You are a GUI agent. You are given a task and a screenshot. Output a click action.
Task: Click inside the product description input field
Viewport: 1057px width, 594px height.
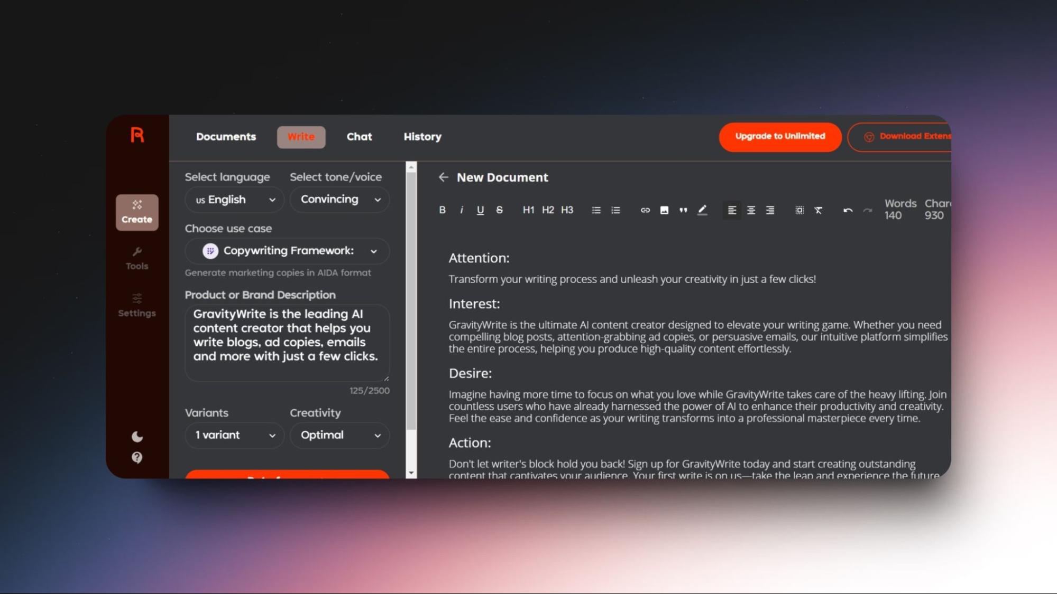click(x=287, y=342)
